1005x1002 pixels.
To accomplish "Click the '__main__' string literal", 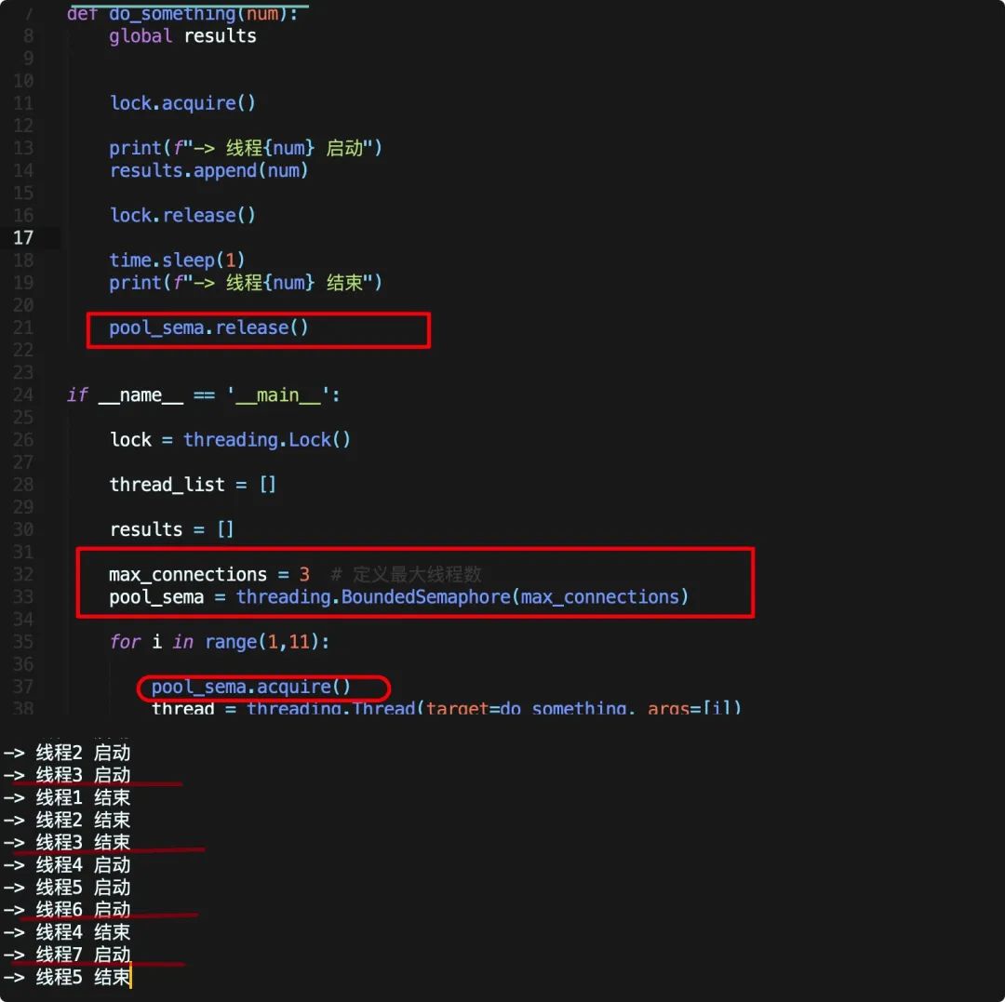I will (279, 394).
